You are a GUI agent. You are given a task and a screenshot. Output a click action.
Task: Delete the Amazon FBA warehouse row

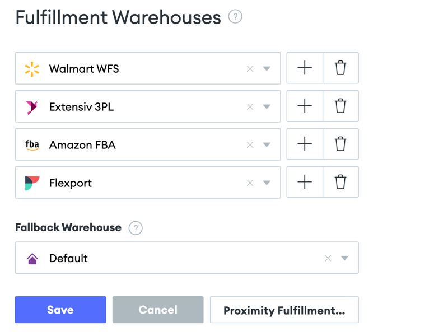click(340, 144)
